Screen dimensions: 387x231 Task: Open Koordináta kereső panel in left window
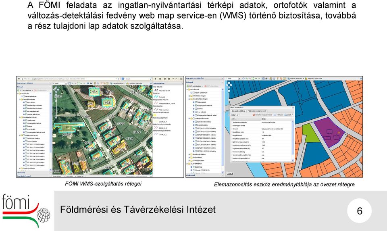[x=34, y=176]
